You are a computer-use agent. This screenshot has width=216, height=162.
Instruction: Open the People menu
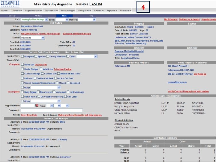pyautogui.click(x=17, y=10)
